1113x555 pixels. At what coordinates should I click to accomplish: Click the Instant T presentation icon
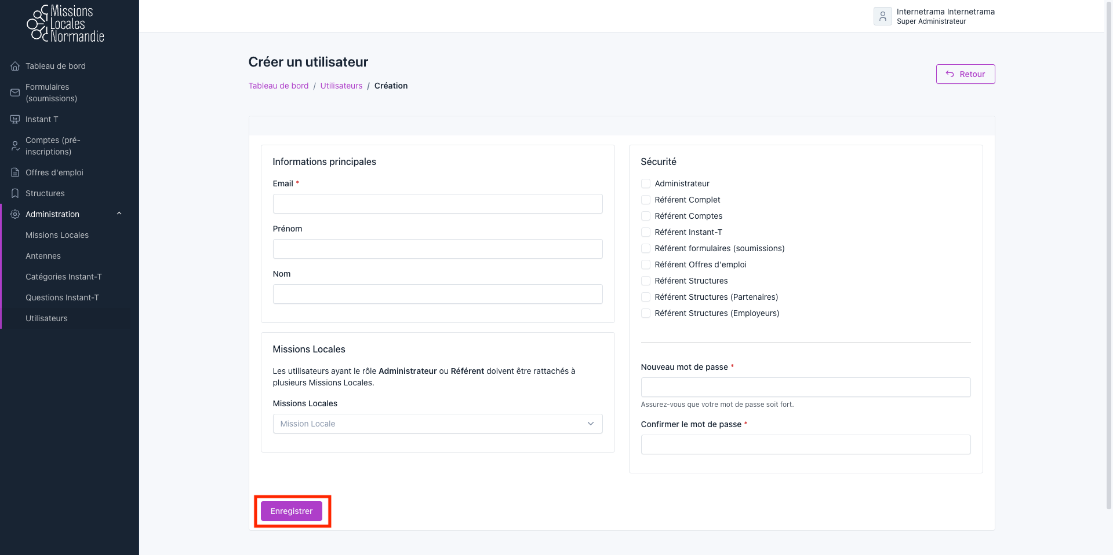[15, 119]
